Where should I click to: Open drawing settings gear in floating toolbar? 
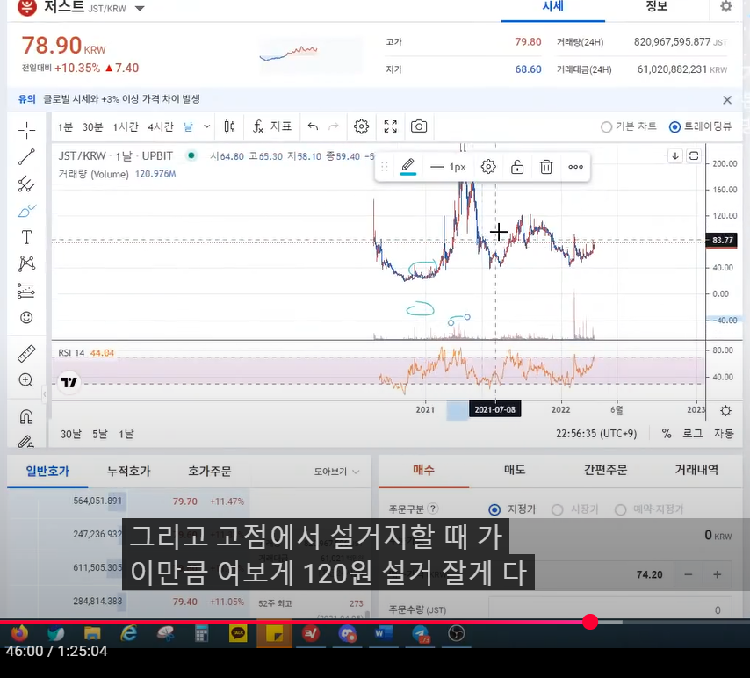point(488,167)
